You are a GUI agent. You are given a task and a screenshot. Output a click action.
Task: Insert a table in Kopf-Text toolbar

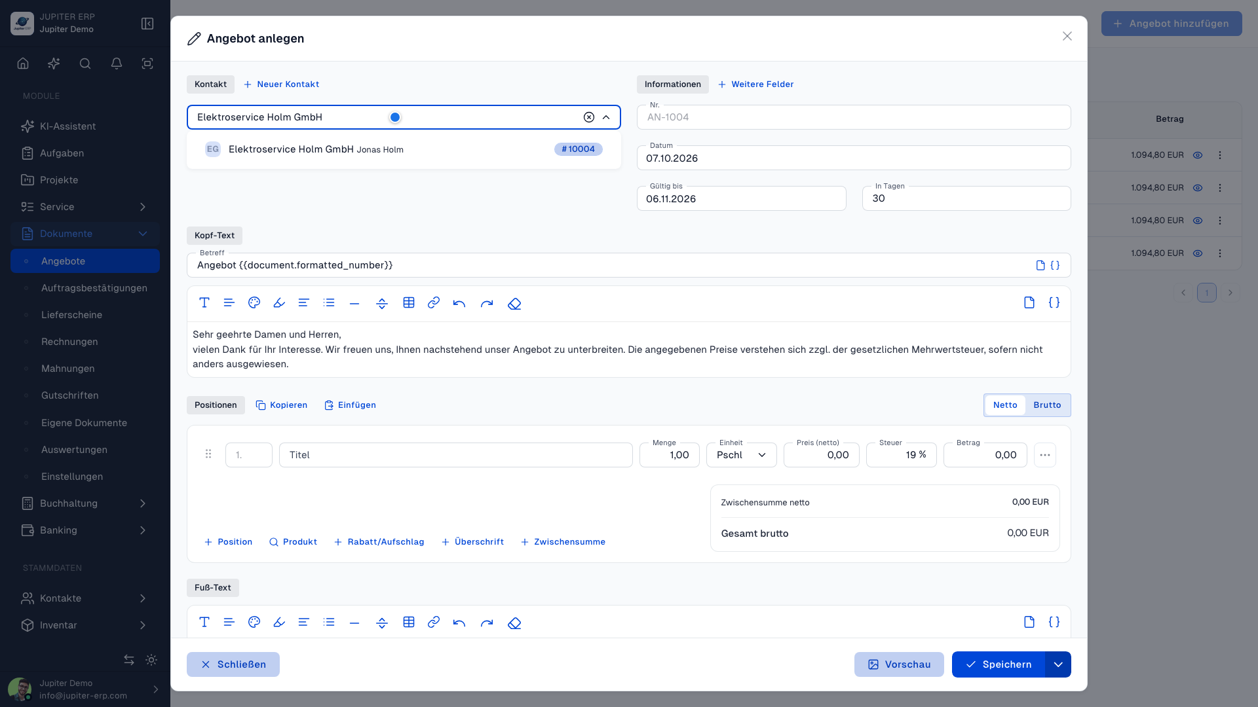(409, 302)
